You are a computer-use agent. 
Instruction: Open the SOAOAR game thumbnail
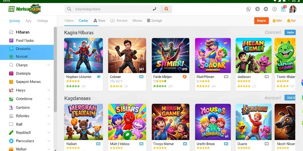(213, 55)
